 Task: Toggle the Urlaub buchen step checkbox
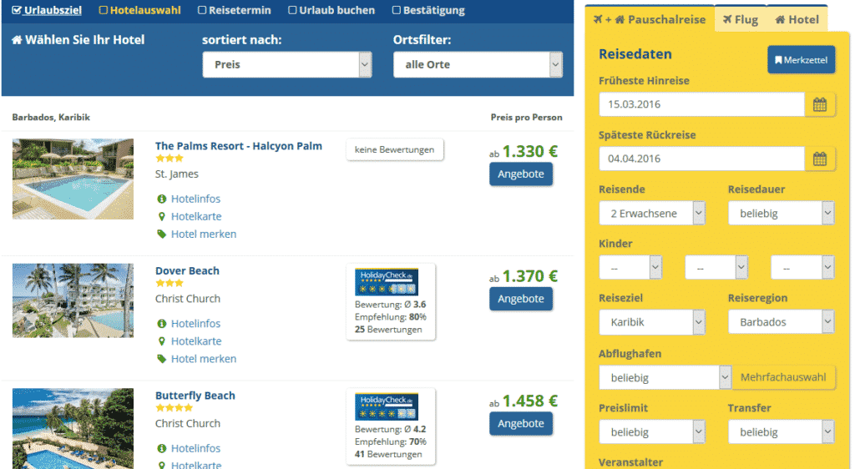pos(292,10)
